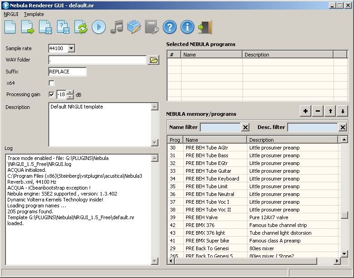The height and width of the screenshot is (278, 354).
Task: Select PRE BEH Tube Guitar row
Action: (253, 171)
